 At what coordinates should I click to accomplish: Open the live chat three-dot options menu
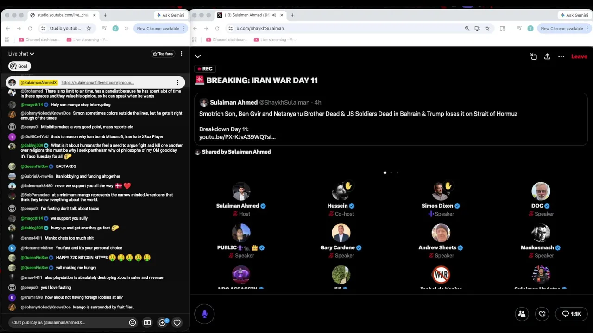(181, 54)
